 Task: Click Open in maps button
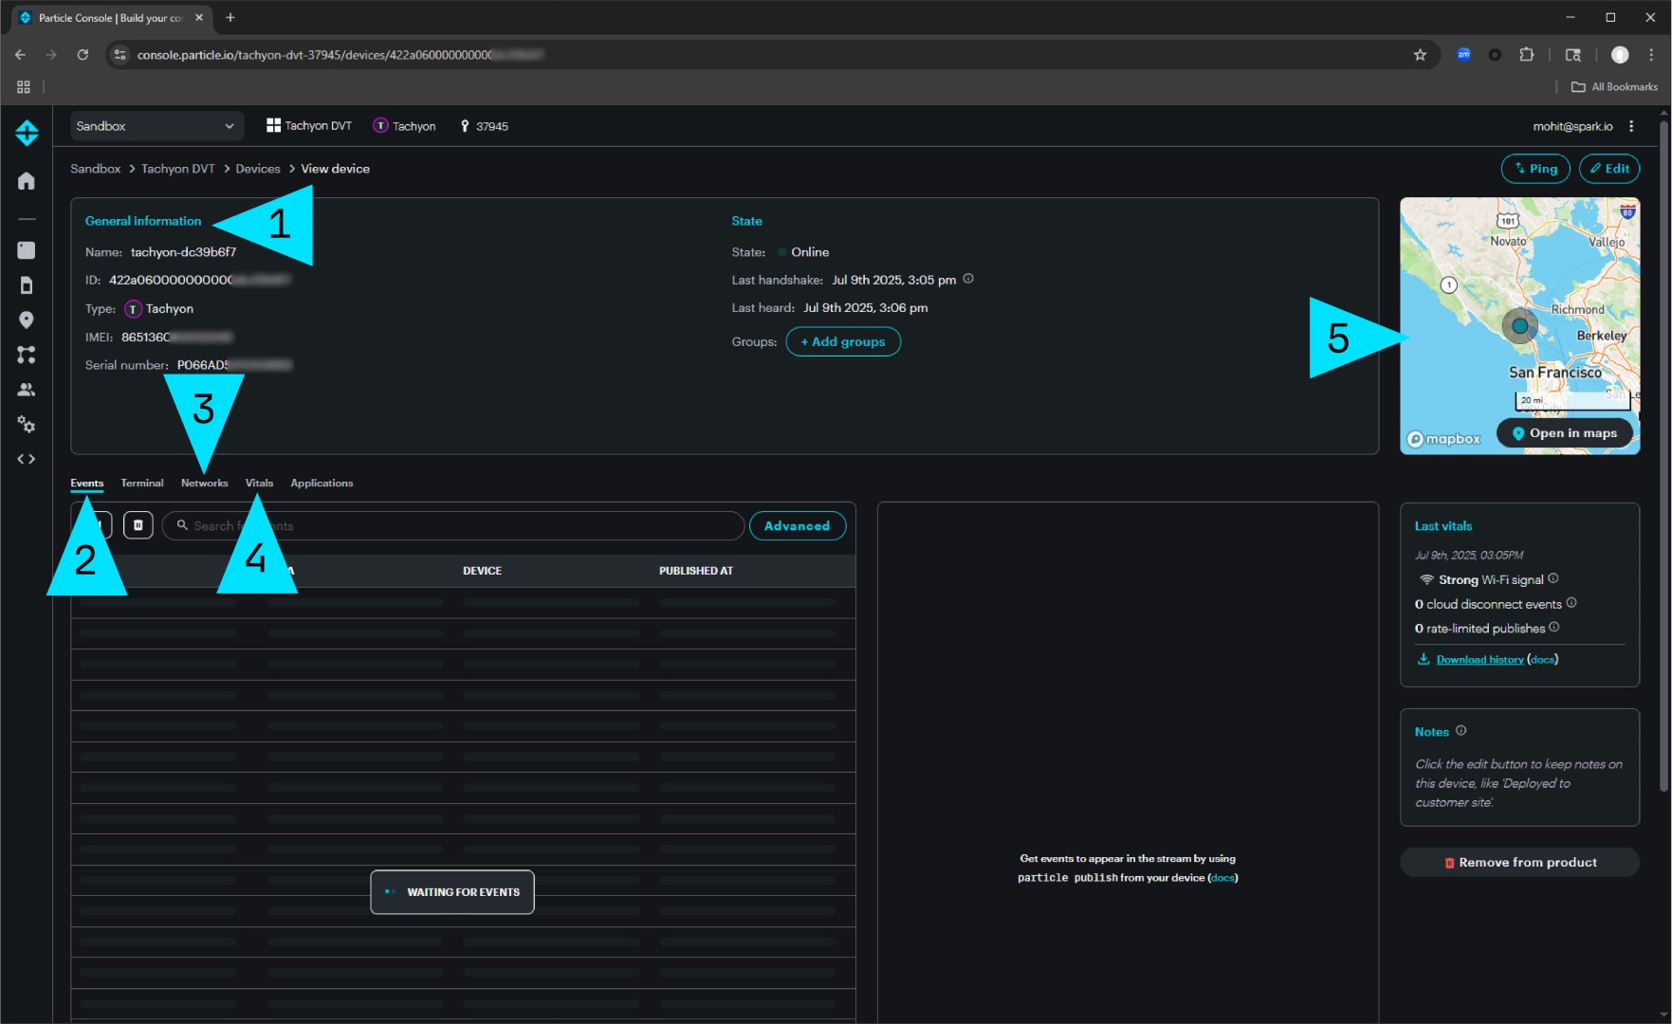pyautogui.click(x=1565, y=432)
